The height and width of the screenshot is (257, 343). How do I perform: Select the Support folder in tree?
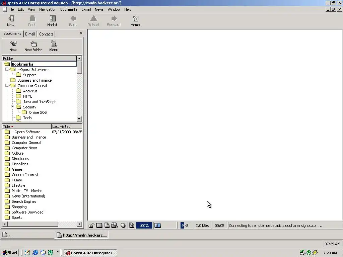[x=29, y=75]
